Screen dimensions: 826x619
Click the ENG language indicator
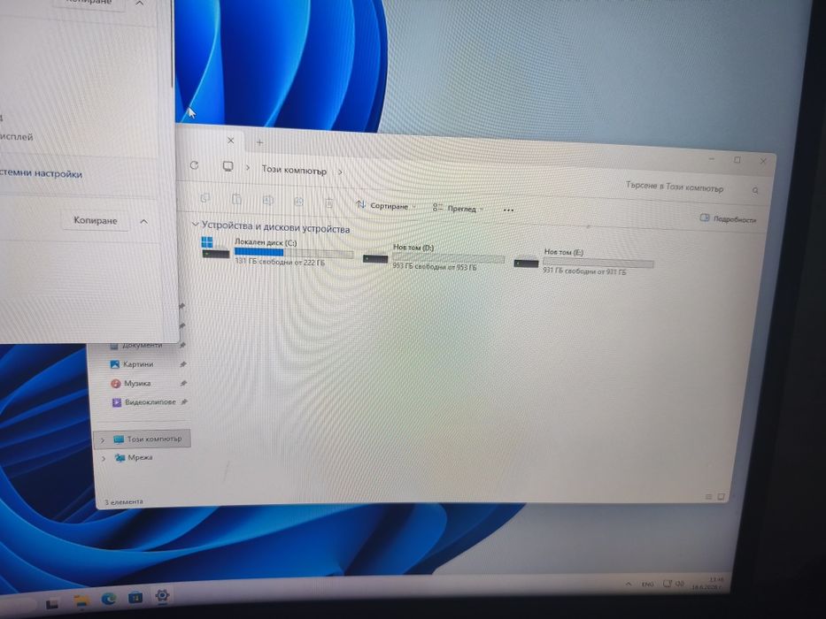pyautogui.click(x=647, y=585)
